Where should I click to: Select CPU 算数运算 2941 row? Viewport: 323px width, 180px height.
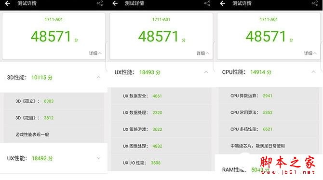coord(269,96)
